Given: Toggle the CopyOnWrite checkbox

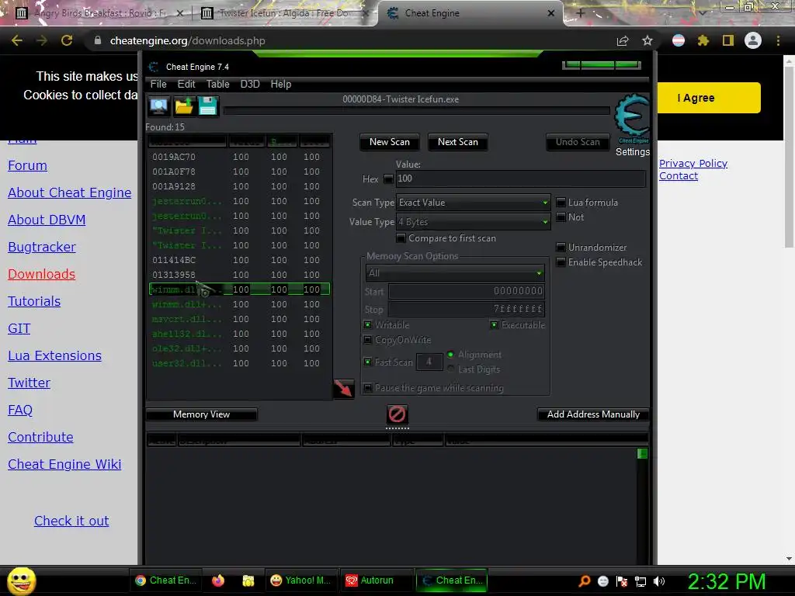Looking at the screenshot, I should pyautogui.click(x=368, y=340).
